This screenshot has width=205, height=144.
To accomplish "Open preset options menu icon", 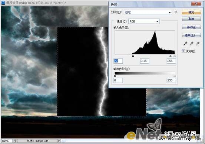I will click(176, 12).
